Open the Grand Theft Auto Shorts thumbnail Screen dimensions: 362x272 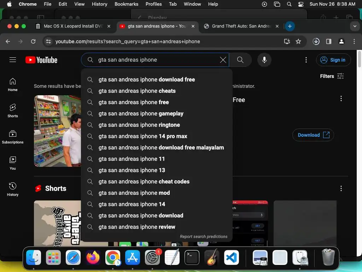[x=58, y=223]
